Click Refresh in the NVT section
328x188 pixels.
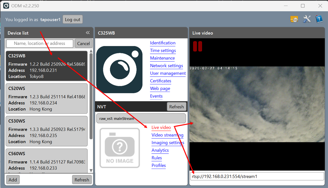[x=176, y=107]
